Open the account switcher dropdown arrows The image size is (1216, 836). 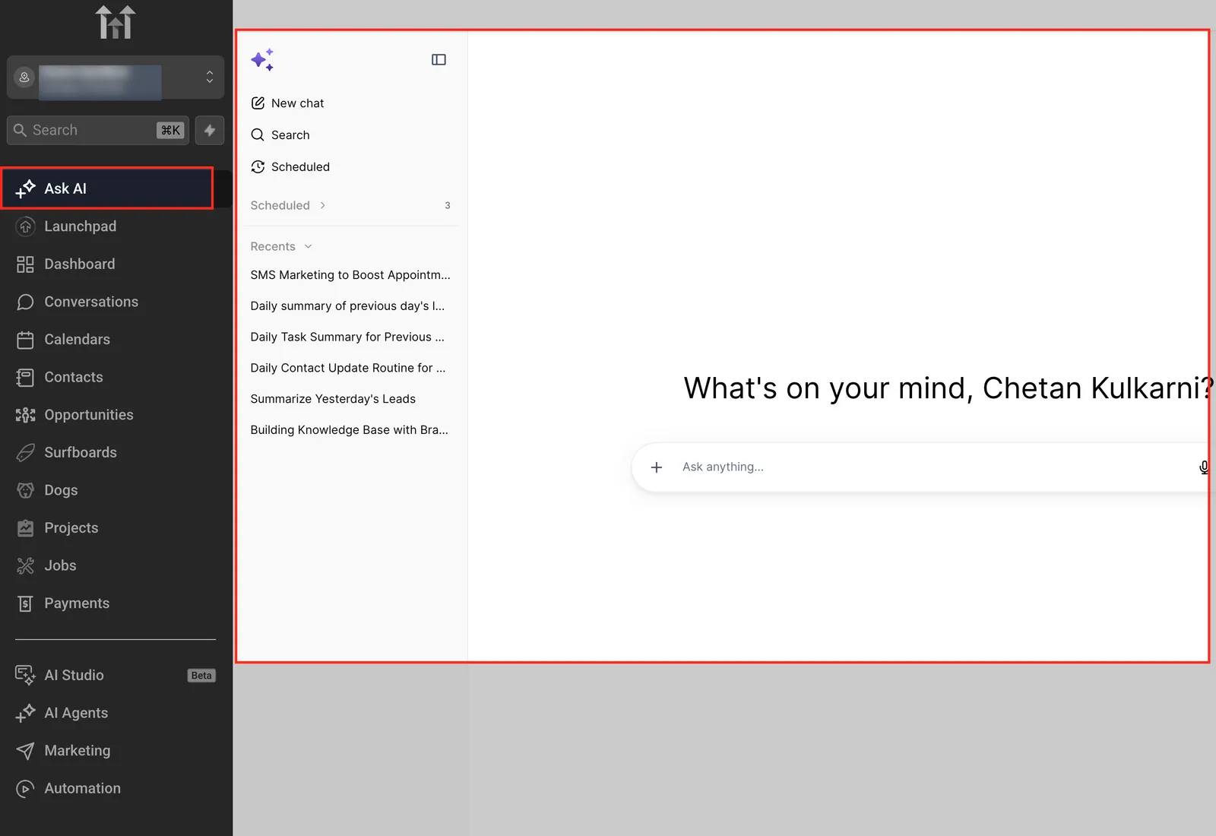210,78
